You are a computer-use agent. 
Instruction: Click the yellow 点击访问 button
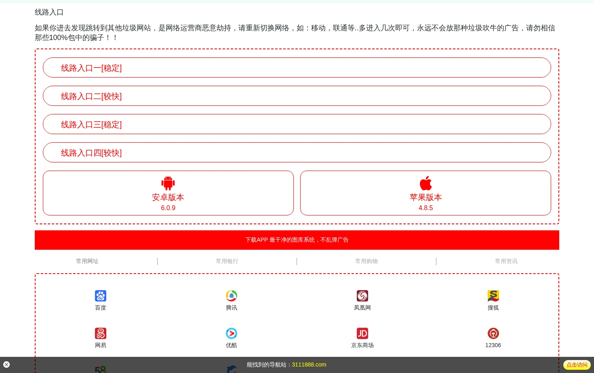[x=577, y=365]
